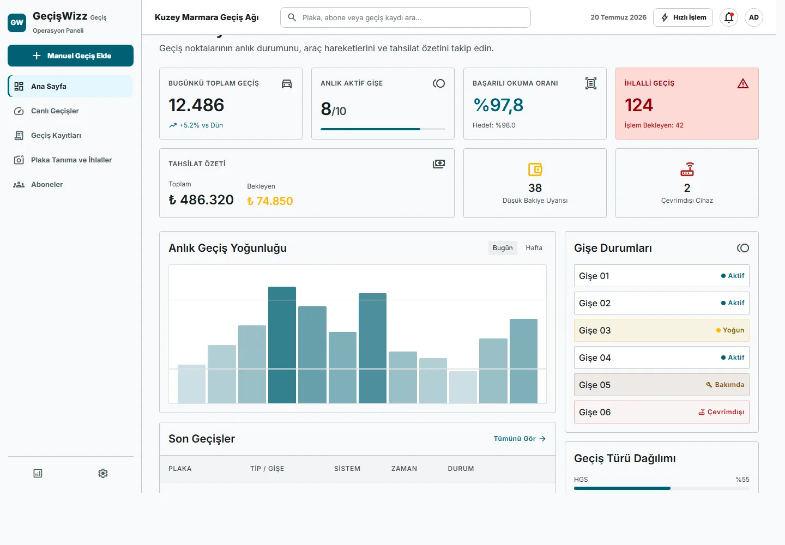The image size is (785, 545).
Task: Click the router icon for Çevrimdışı Cihaz
Action: click(x=687, y=169)
